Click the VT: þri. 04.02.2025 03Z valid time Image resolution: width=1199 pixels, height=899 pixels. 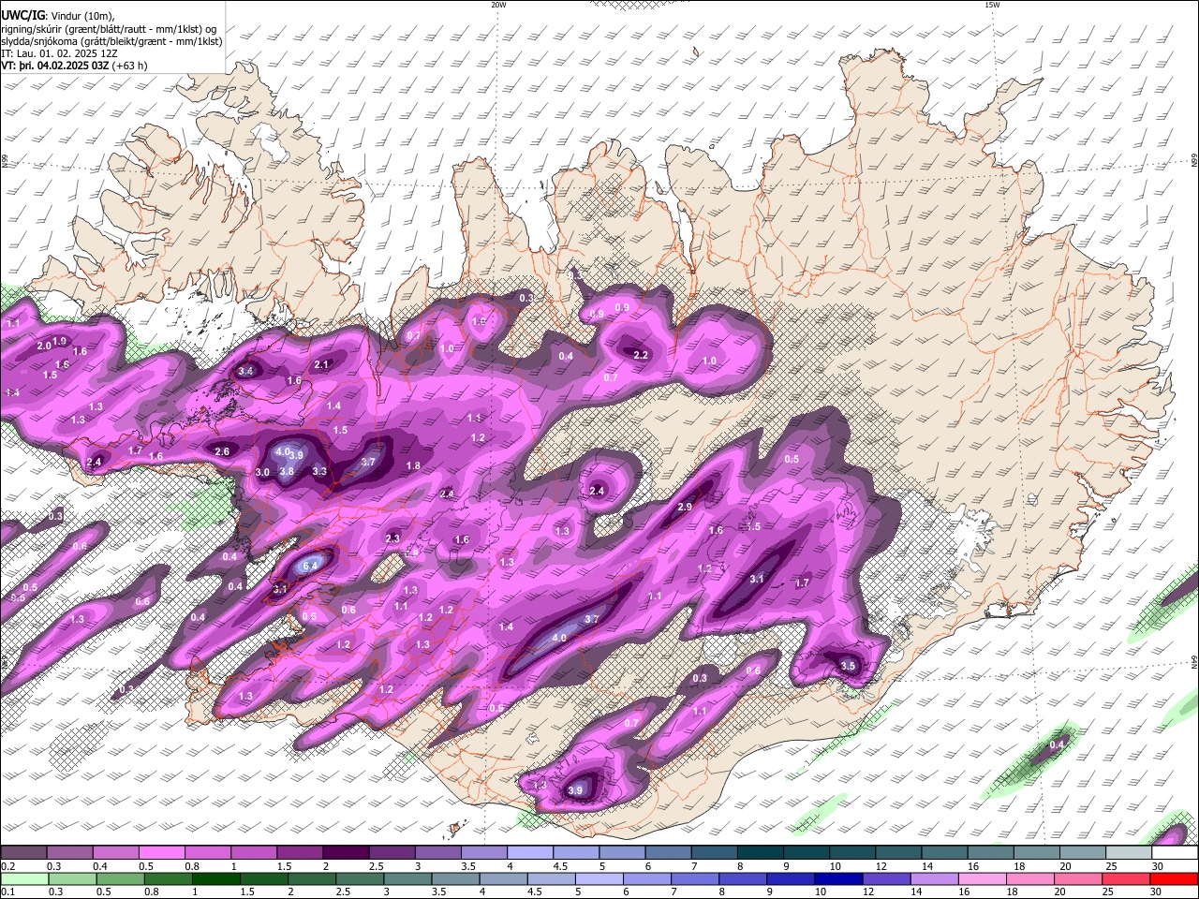point(54,66)
